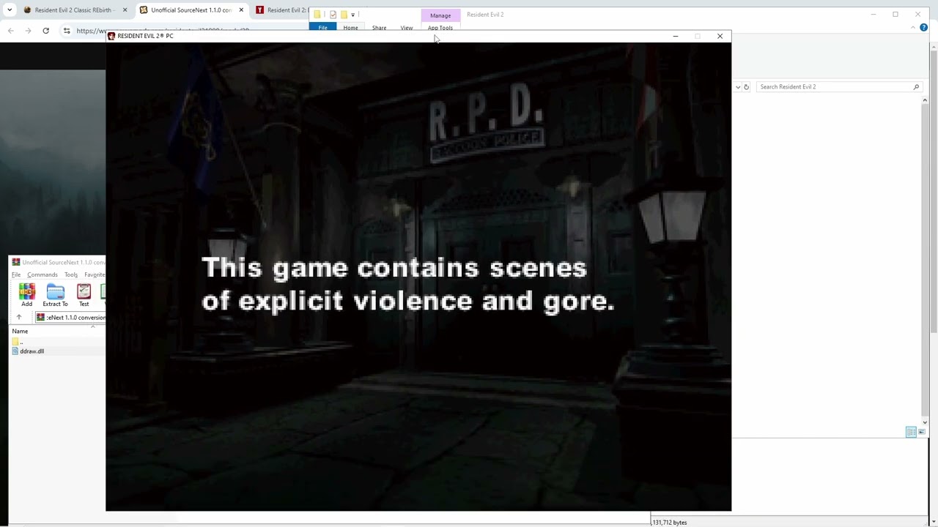
Task: Click the Manage contextual tab in Explorer
Action: point(440,15)
